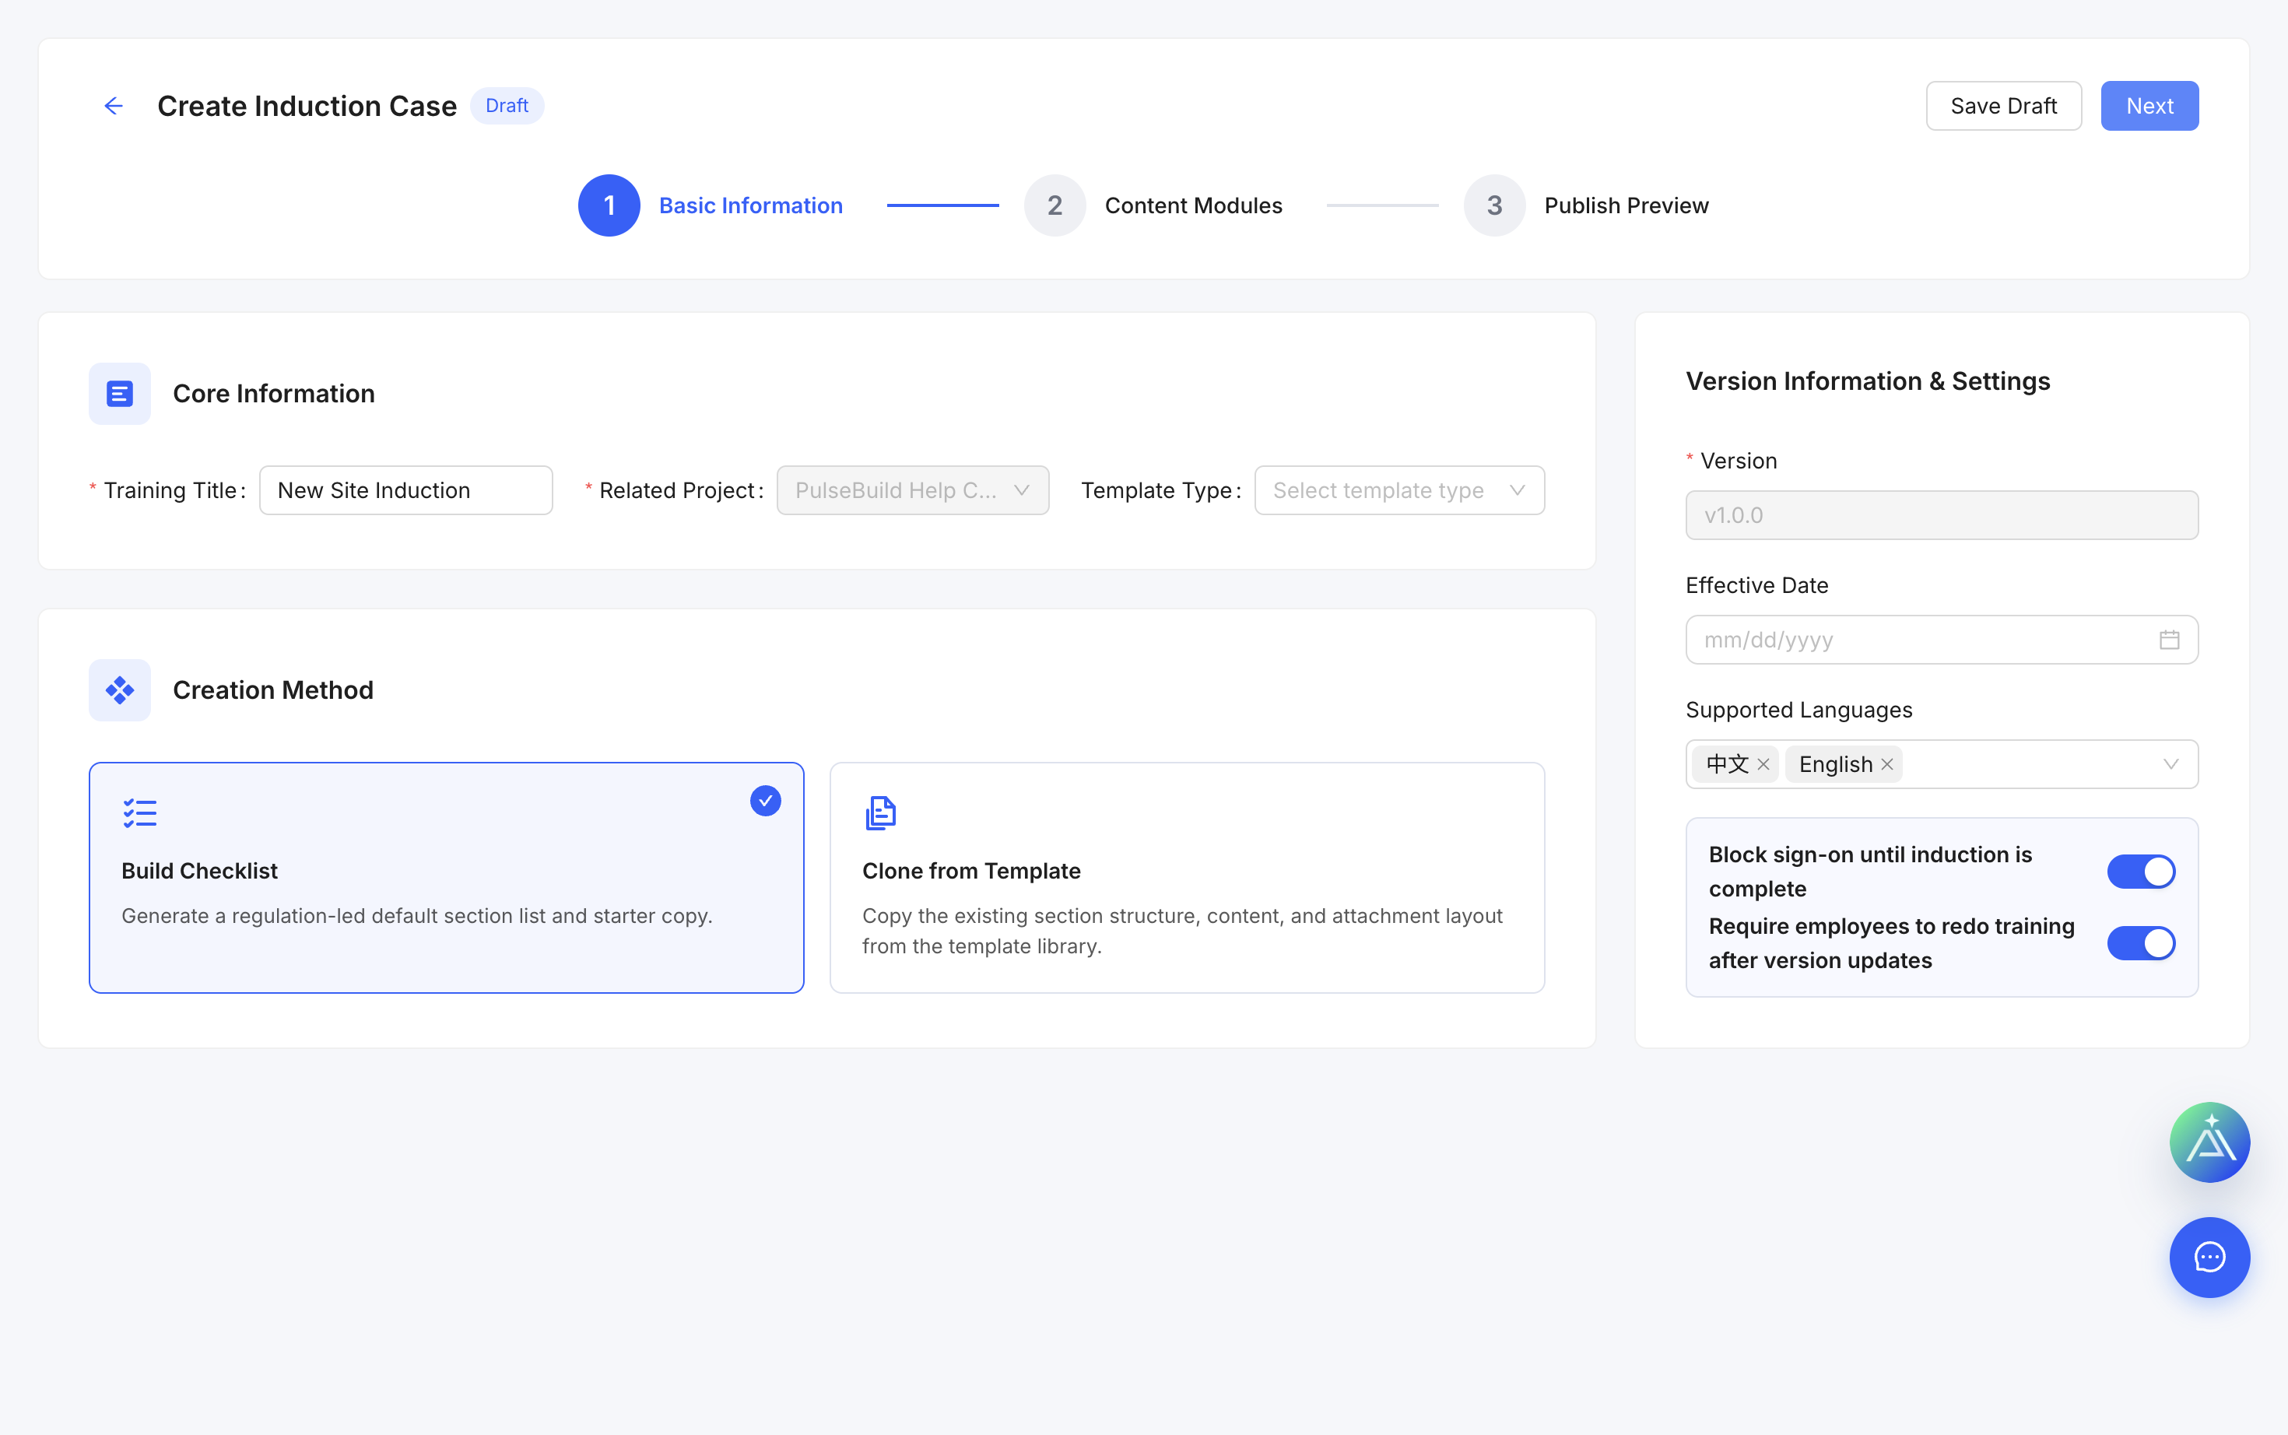Click the Creation Method diamond icon
Viewport: 2288px width, 1435px height.
click(x=120, y=690)
